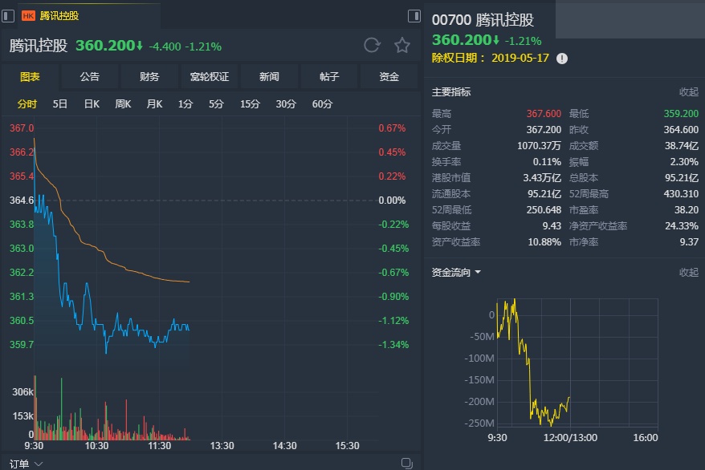Click the 净资产收益率 value 24.33%
The width and height of the screenshot is (705, 470).
click(x=682, y=226)
